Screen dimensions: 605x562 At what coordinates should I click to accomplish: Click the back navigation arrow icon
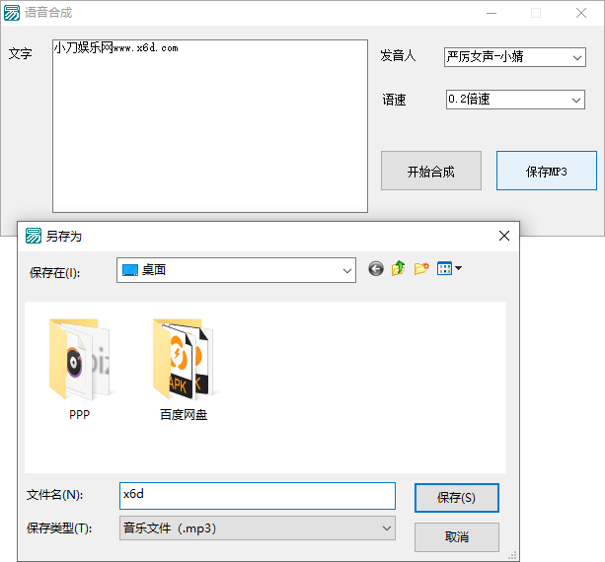tap(376, 268)
